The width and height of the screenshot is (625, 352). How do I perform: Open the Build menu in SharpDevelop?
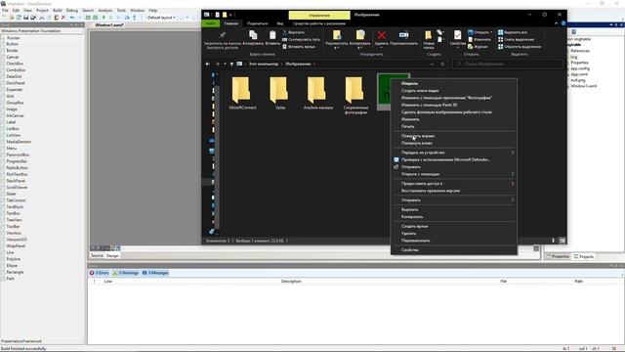pyautogui.click(x=58, y=11)
